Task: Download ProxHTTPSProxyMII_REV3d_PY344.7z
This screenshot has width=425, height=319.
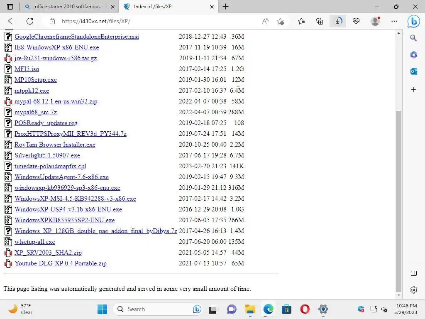Action: 71,134
